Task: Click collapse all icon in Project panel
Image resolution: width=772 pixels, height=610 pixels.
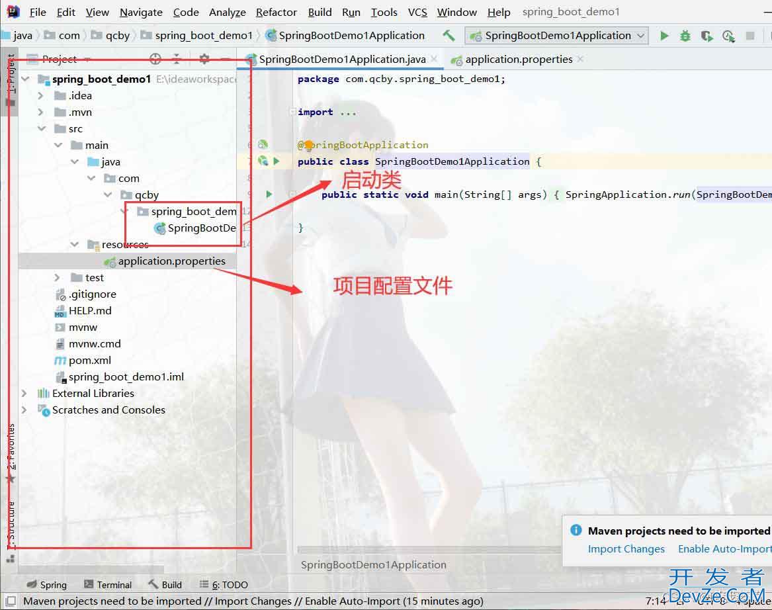Action: pos(177,59)
